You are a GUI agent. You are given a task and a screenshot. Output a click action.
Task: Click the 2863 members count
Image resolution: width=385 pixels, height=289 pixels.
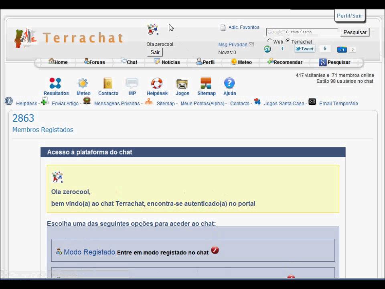23,118
